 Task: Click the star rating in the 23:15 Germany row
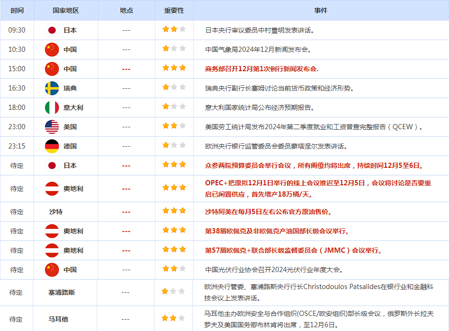[x=174, y=145]
